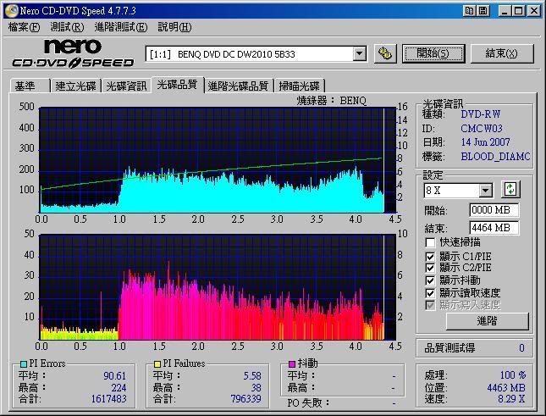Minimize the Nero CD-DVD Speed window
This screenshot has height=416, width=546.
point(505,11)
